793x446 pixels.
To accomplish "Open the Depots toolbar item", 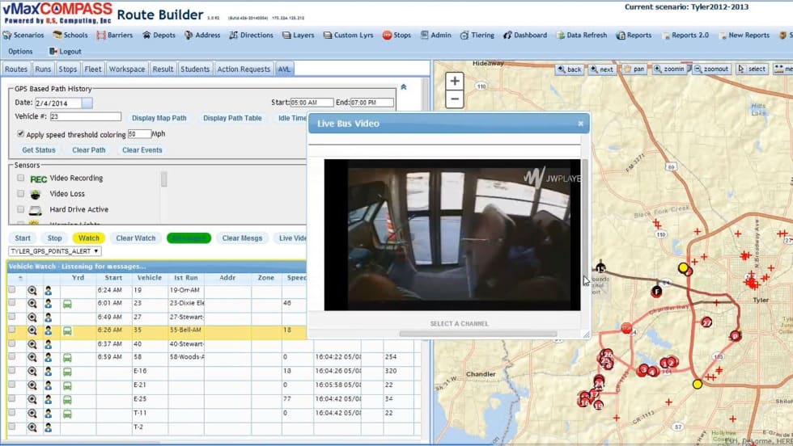I will click(159, 36).
